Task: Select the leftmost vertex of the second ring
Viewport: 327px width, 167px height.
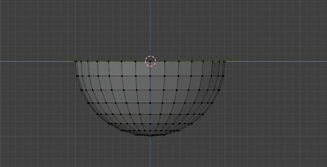Action: click(x=77, y=76)
